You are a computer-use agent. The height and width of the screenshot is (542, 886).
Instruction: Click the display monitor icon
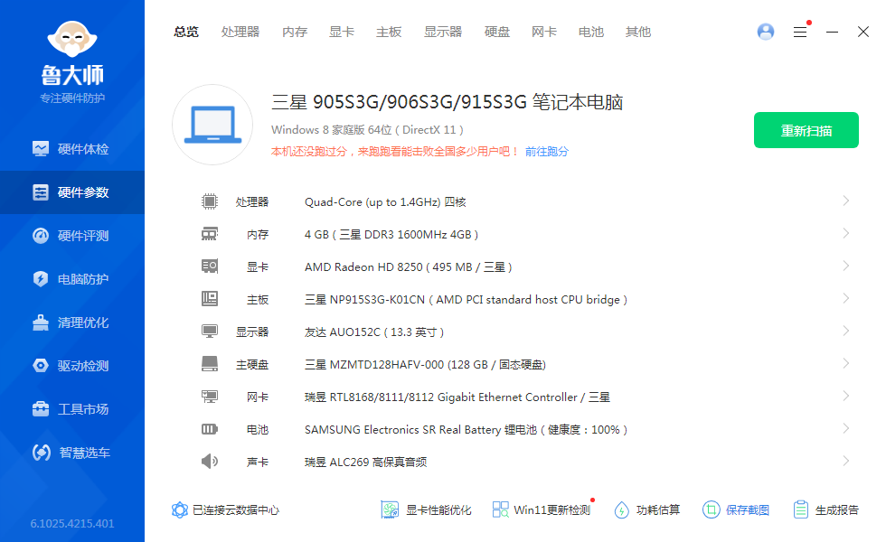pos(210,332)
